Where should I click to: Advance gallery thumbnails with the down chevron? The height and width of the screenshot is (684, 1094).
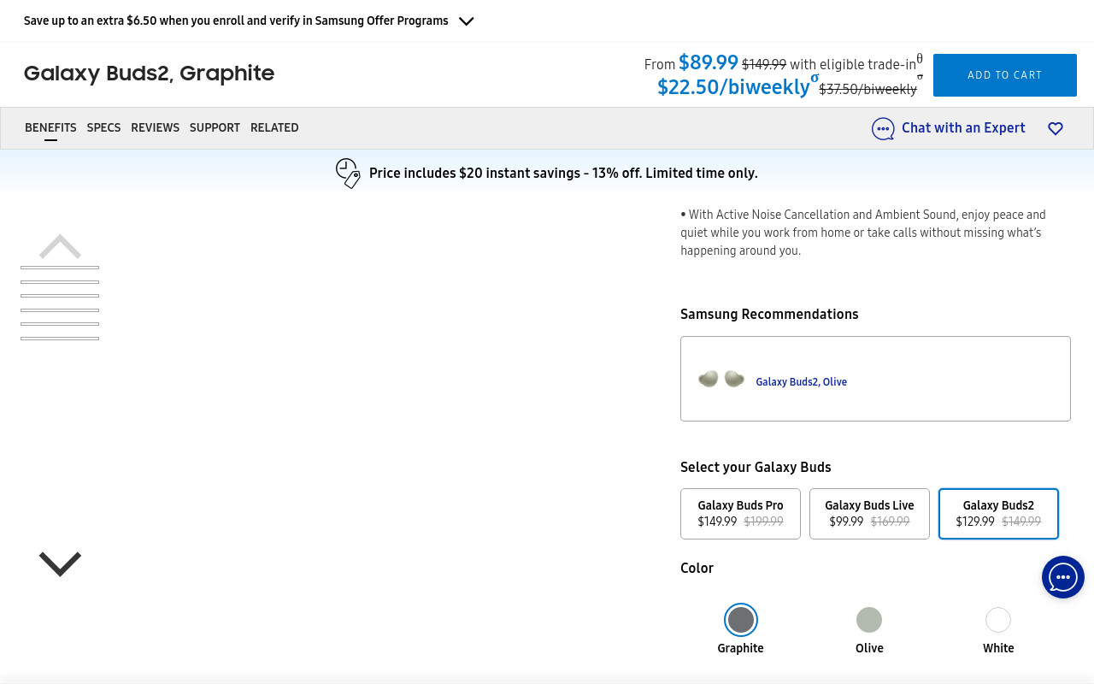tap(60, 563)
